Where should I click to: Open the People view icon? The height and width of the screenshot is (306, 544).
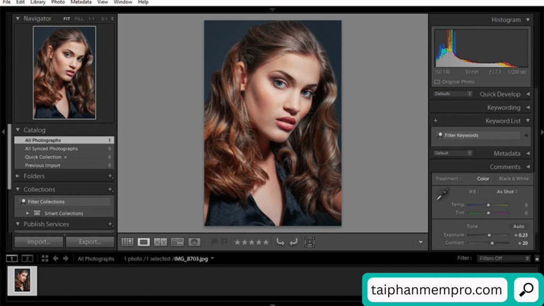194,242
